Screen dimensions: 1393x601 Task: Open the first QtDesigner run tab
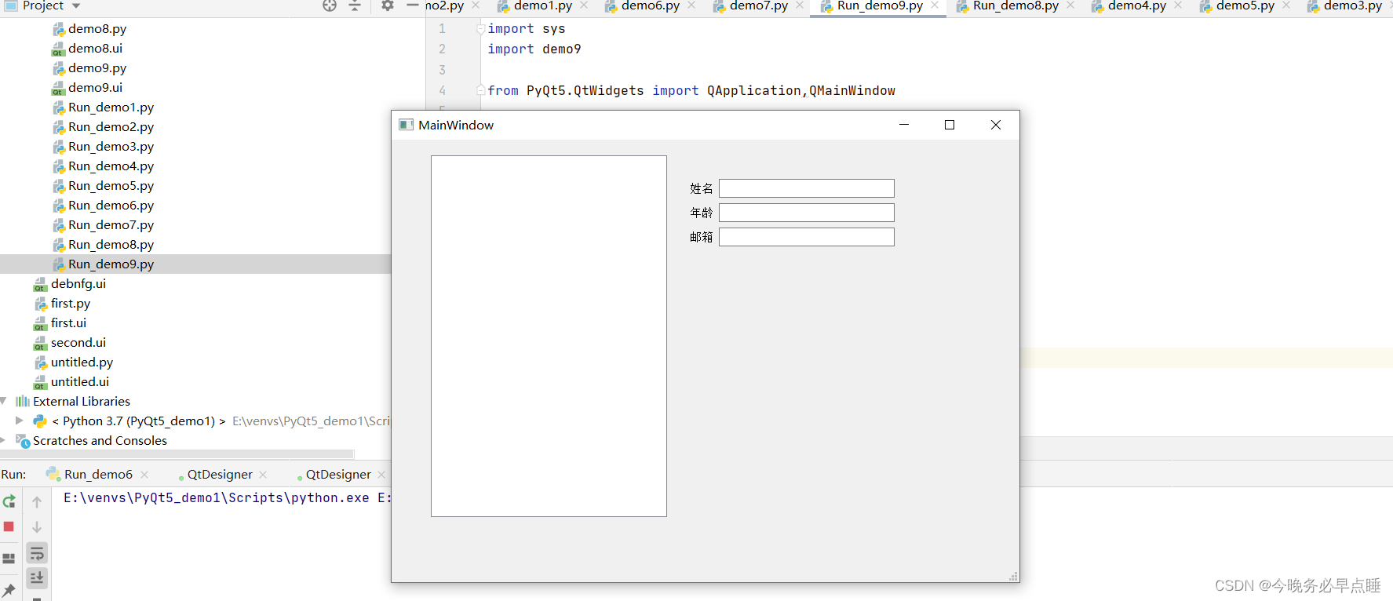pos(220,475)
